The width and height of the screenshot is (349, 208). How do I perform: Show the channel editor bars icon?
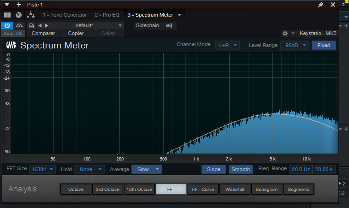pyautogui.click(x=7, y=15)
